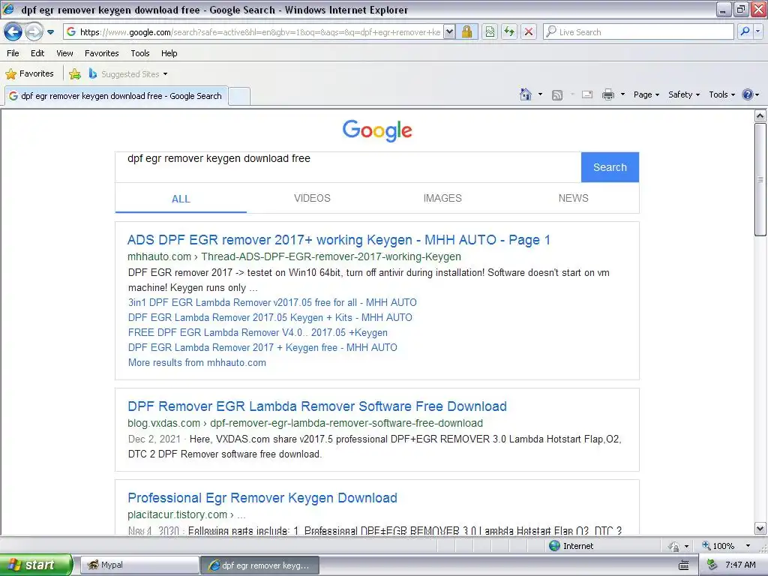This screenshot has height=576, width=768.
Task: Focus the Live Search box
Action: pyautogui.click(x=638, y=32)
